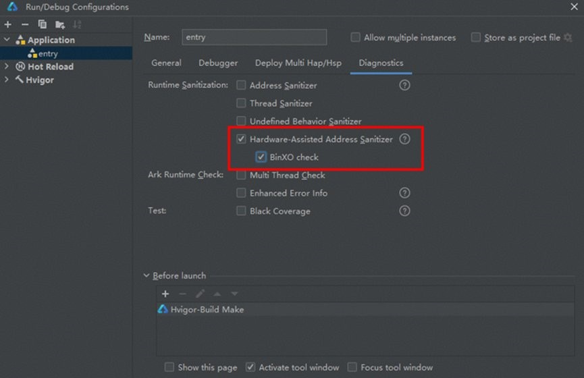This screenshot has width=584, height=378.
Task: Close the Run/Debug Configurations dialog
Action: 574,7
